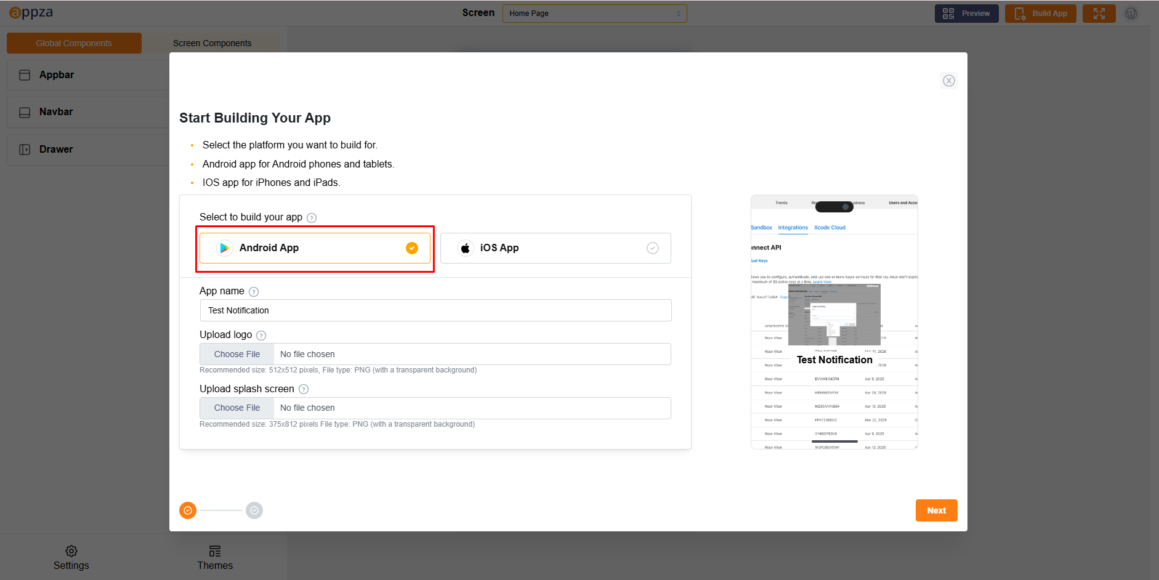Click the Next button in the dialog
The width and height of the screenshot is (1159, 580).
pos(936,510)
